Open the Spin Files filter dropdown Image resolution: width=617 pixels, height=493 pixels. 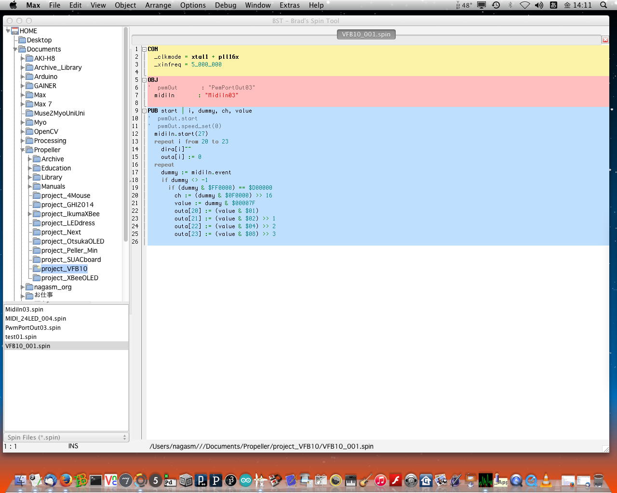66,437
